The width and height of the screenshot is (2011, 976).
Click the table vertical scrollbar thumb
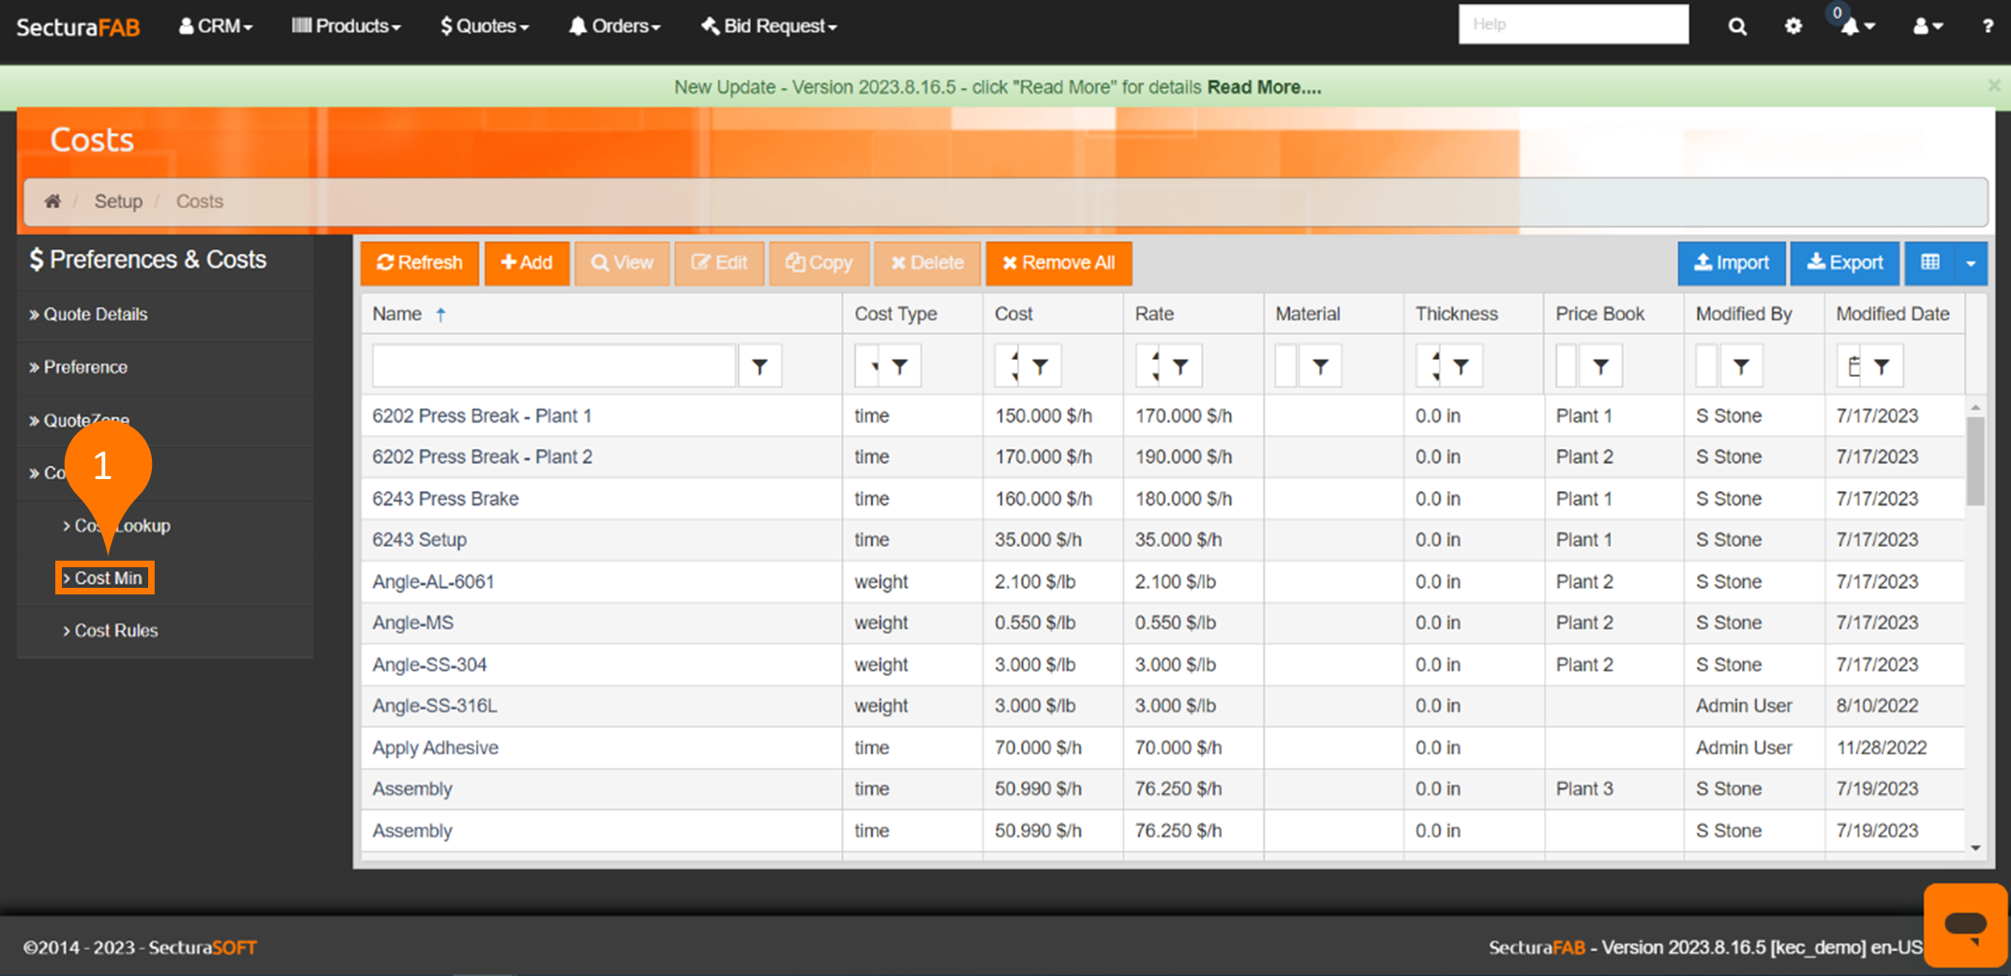pos(1975,459)
